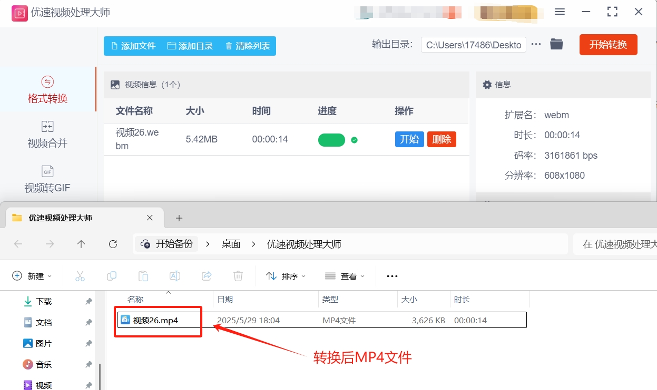This screenshot has width=657, height=390.
Task: Open 视频 in the Explorer sidebar
Action: click(x=44, y=385)
